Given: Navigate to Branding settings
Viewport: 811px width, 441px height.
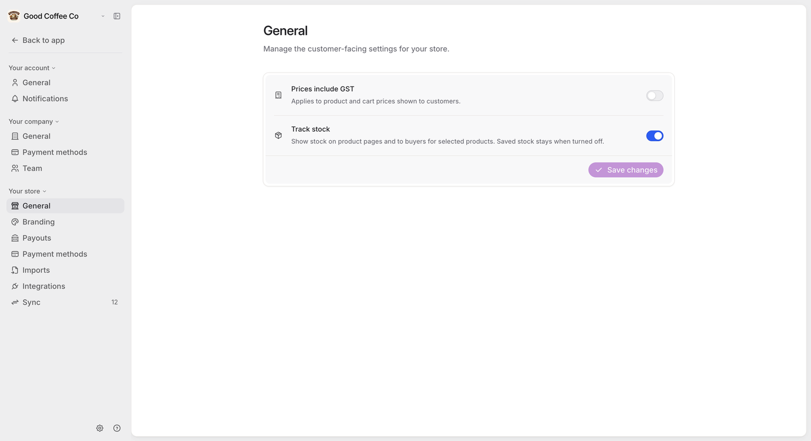Looking at the screenshot, I should pyautogui.click(x=65, y=222).
